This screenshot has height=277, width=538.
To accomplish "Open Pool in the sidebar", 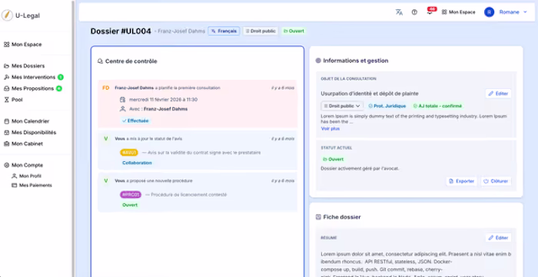I will (13, 100).
